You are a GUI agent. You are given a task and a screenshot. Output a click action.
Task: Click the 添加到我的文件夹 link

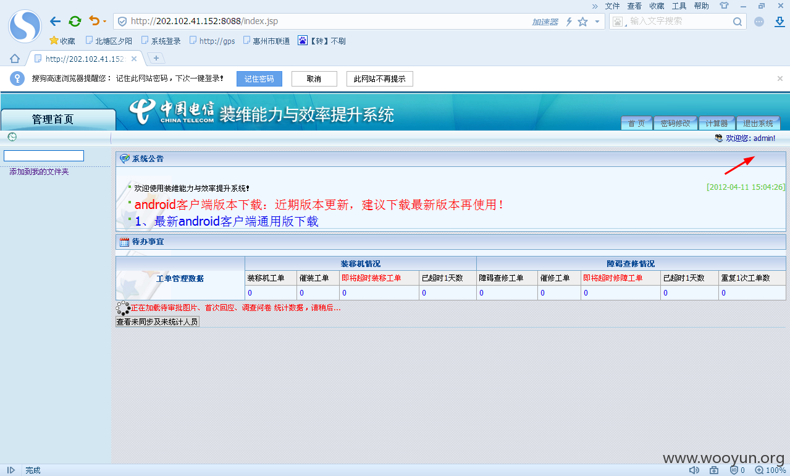39,172
